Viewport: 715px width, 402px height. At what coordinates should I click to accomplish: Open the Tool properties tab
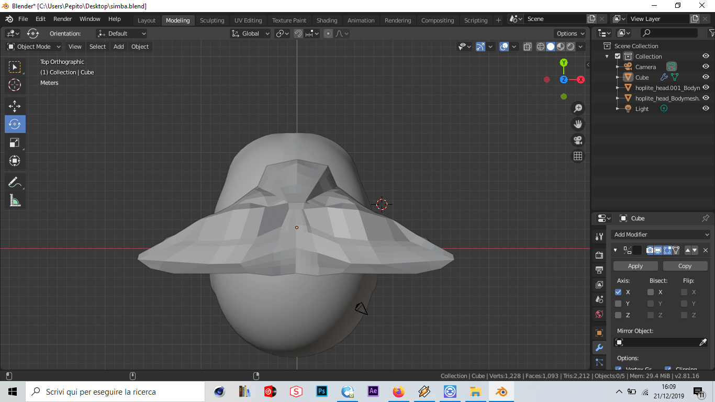pos(599,236)
